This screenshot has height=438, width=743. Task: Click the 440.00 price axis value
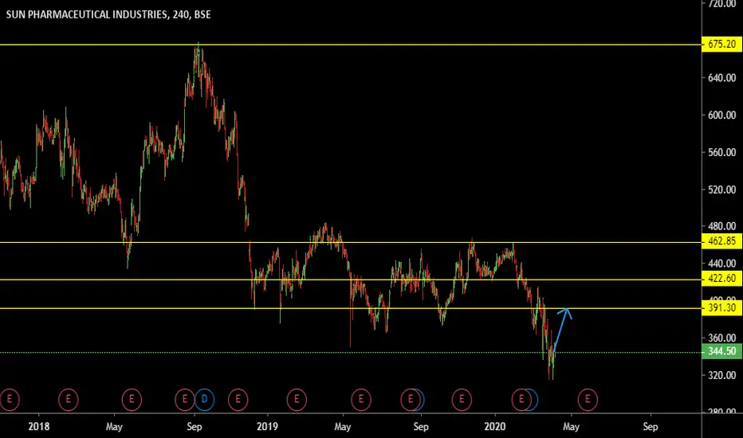[721, 264]
